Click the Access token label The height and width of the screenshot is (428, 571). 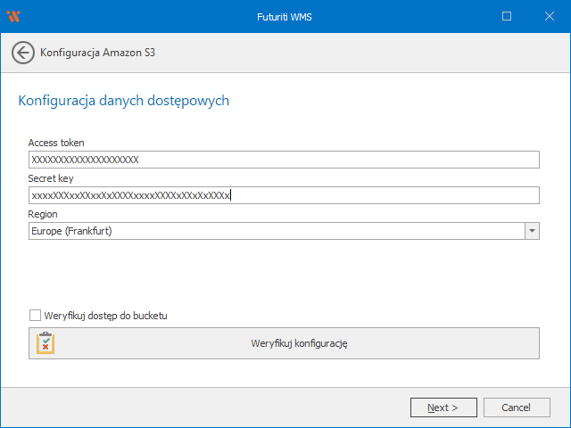56,143
